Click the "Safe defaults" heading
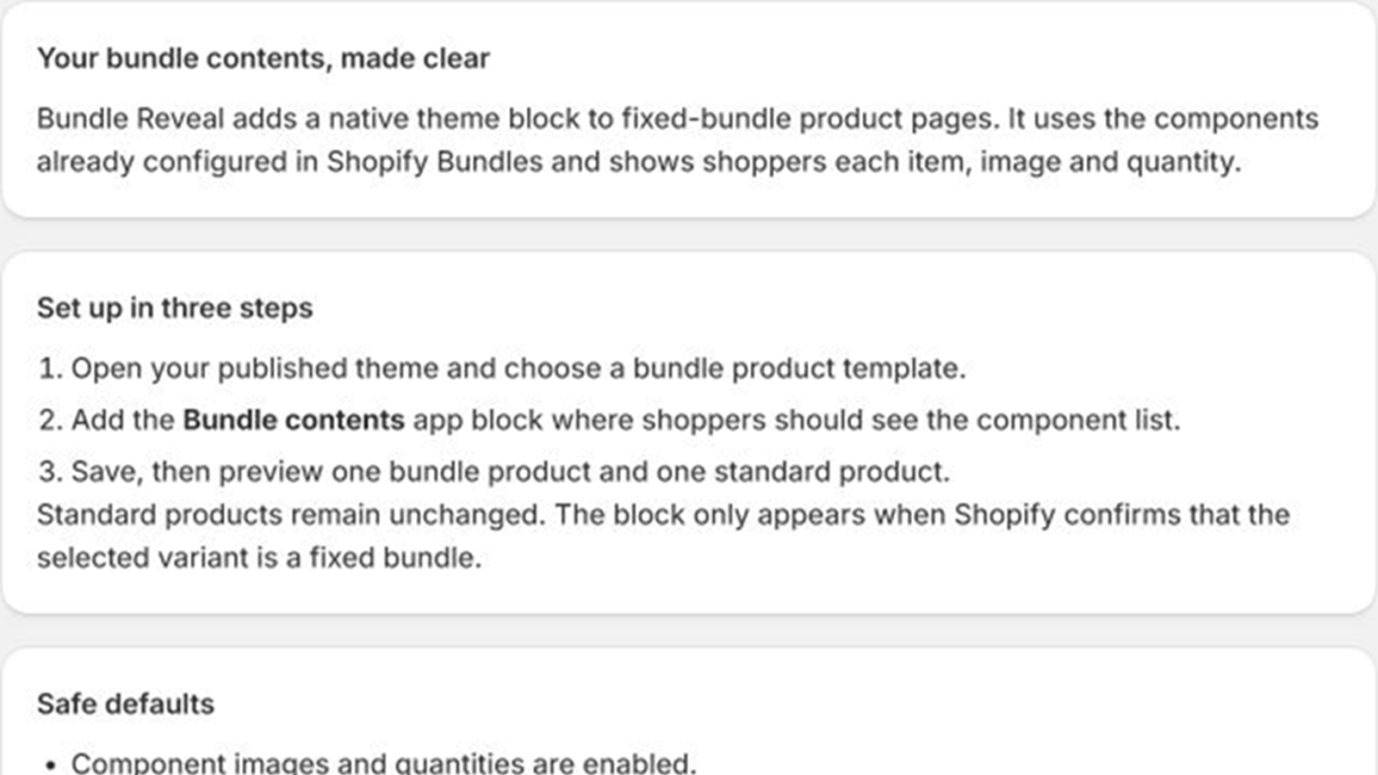1378x775 pixels. [126, 704]
